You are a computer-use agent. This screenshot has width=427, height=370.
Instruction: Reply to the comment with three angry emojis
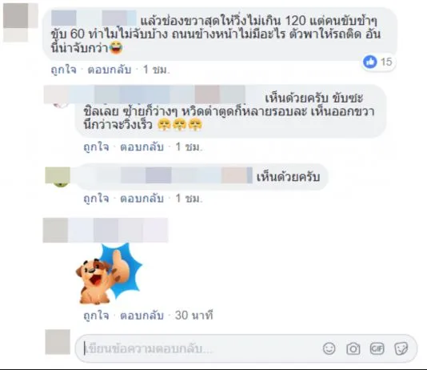pyautogui.click(x=142, y=147)
